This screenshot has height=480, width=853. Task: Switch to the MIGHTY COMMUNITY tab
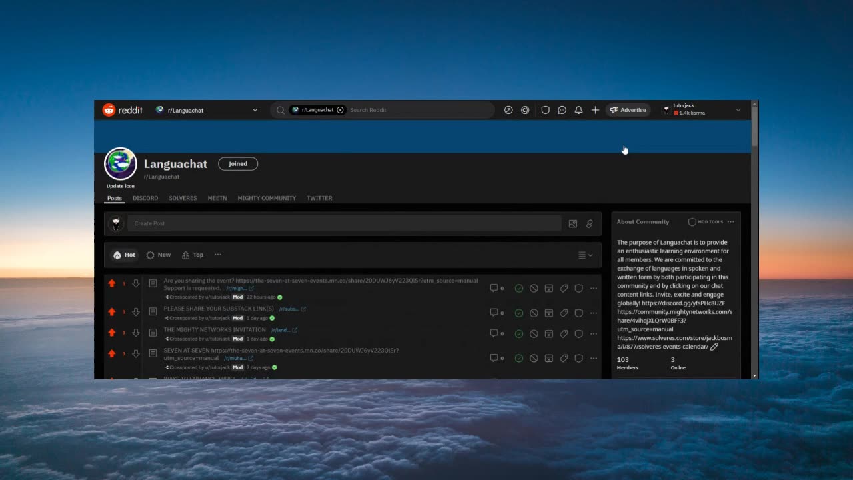pos(267,198)
